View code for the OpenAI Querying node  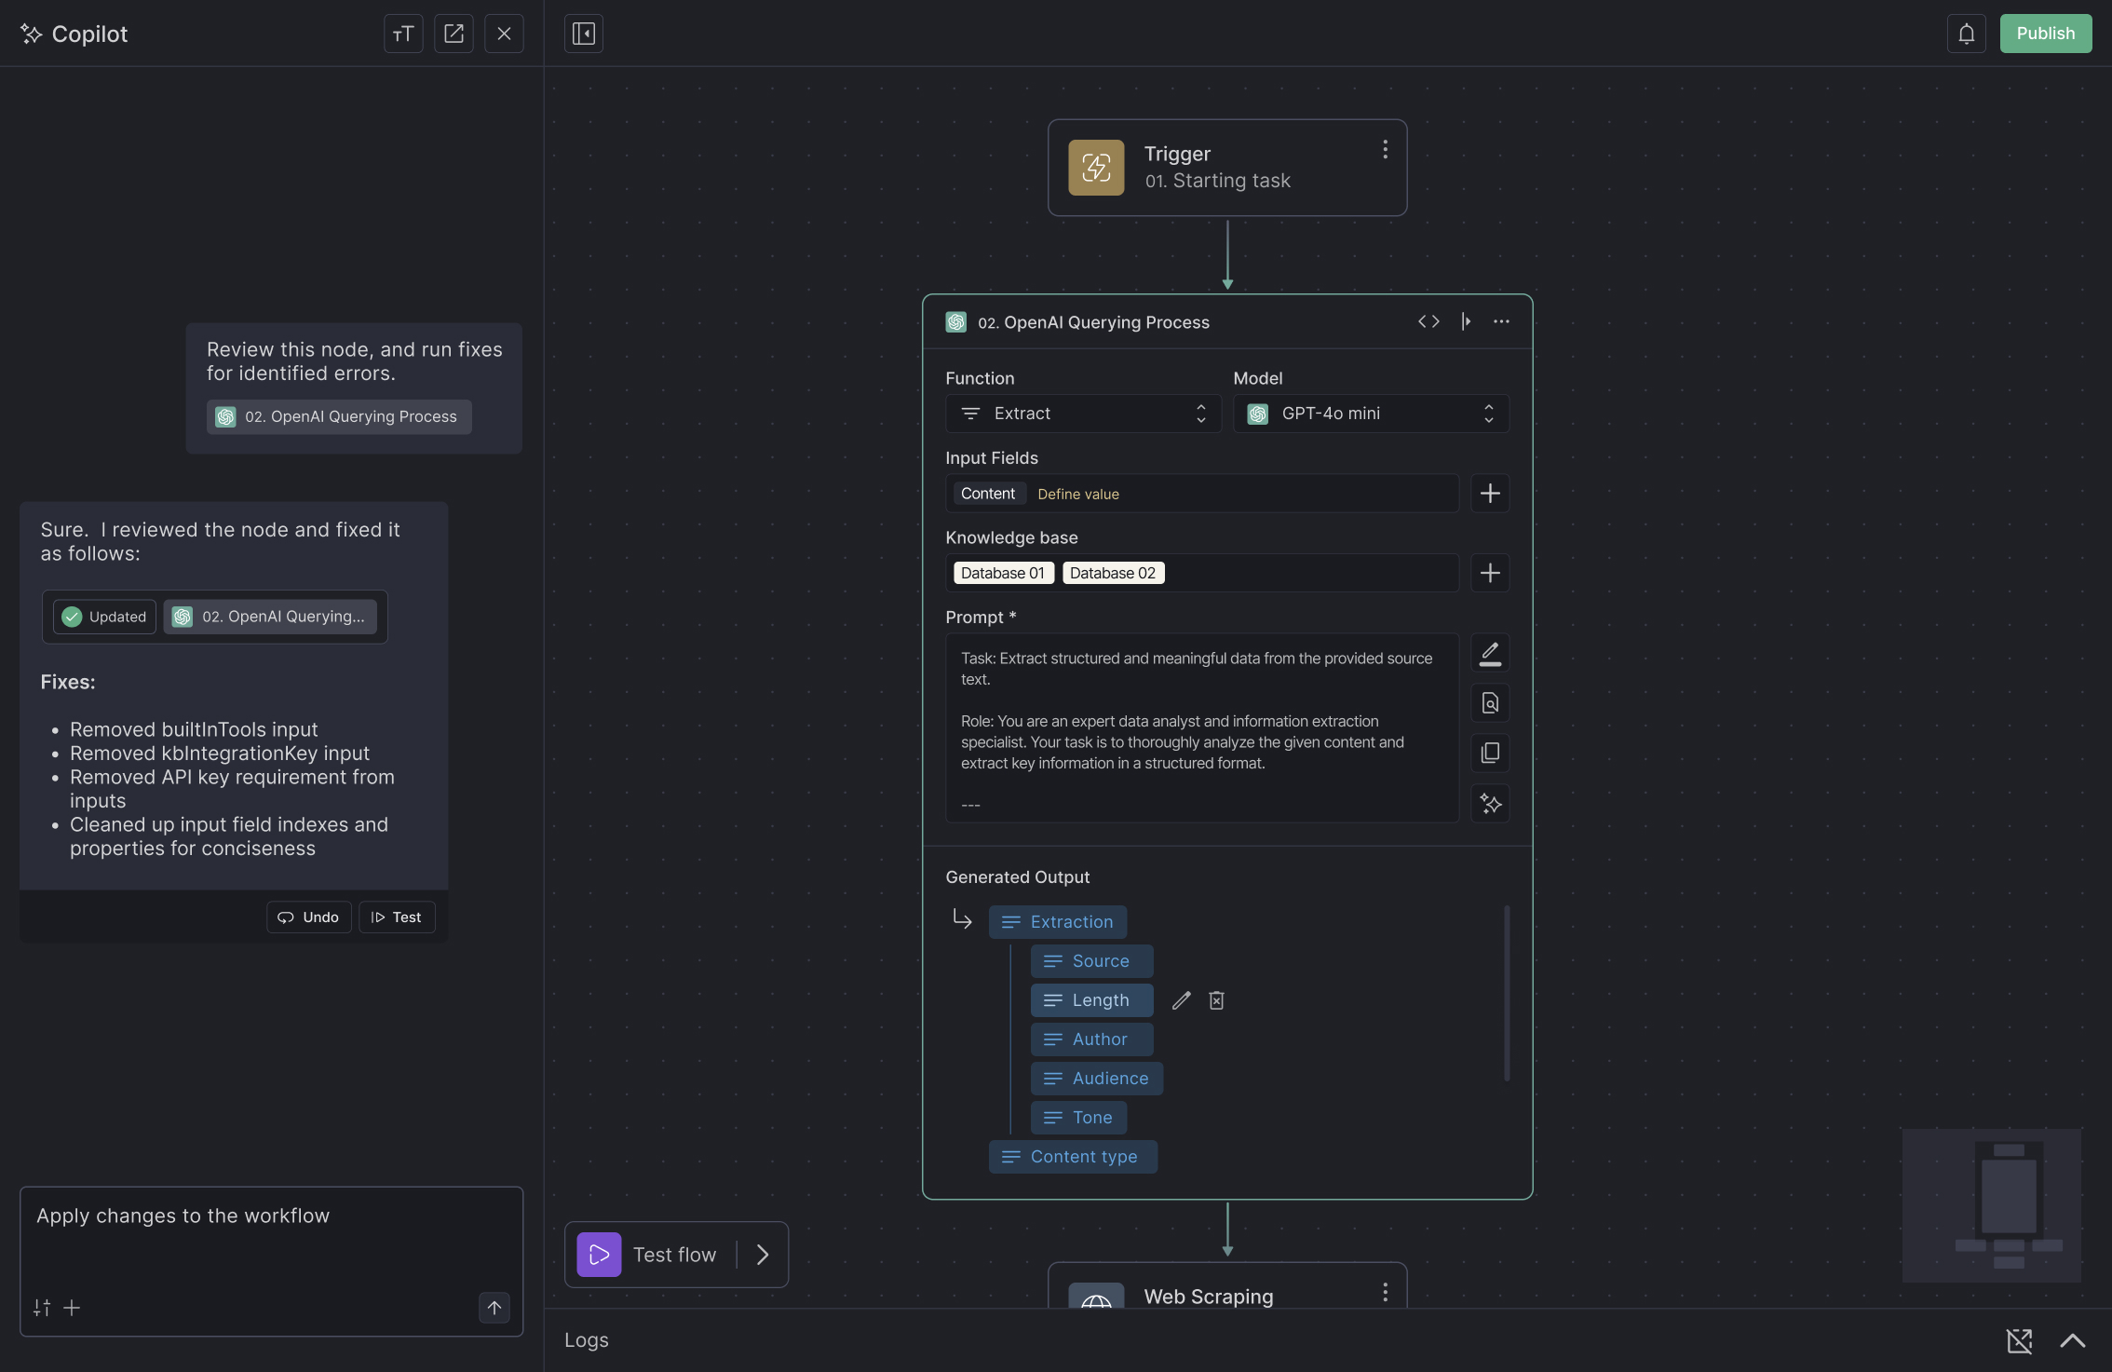pos(1428,321)
